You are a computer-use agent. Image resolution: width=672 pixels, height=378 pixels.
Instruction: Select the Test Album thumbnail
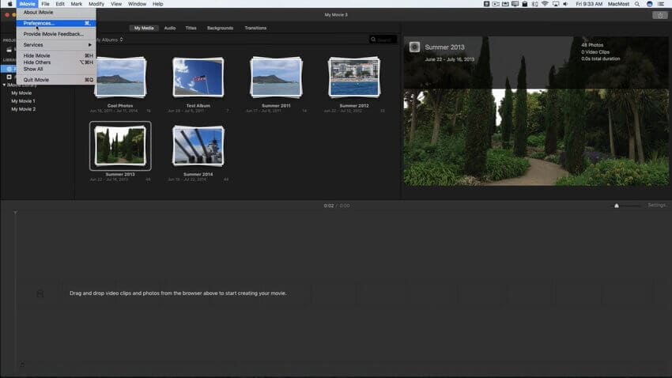pos(198,77)
